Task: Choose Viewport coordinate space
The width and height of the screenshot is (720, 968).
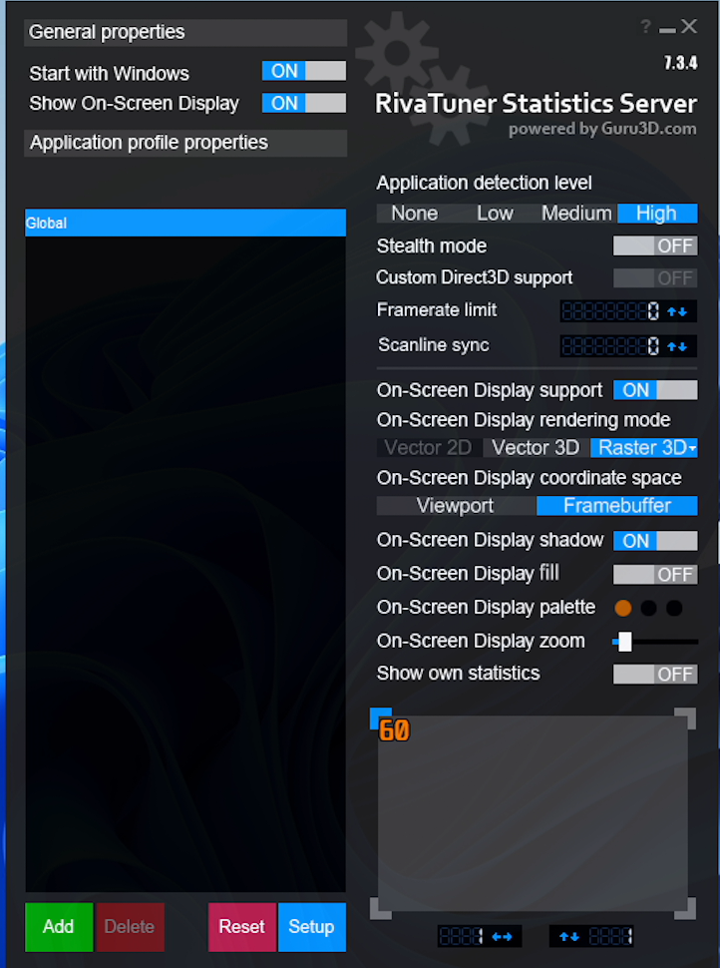Action: tap(456, 506)
